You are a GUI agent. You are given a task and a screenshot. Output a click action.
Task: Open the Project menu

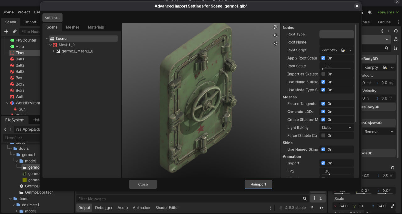click(x=24, y=12)
